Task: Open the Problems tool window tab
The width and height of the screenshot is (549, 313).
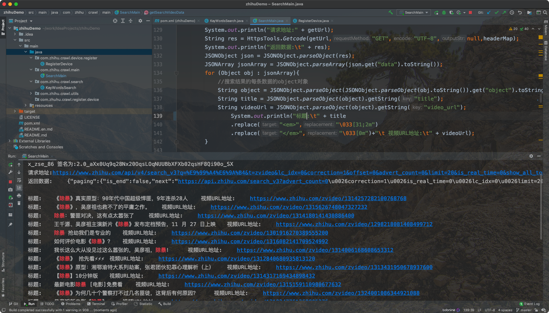Action: tap(71, 304)
